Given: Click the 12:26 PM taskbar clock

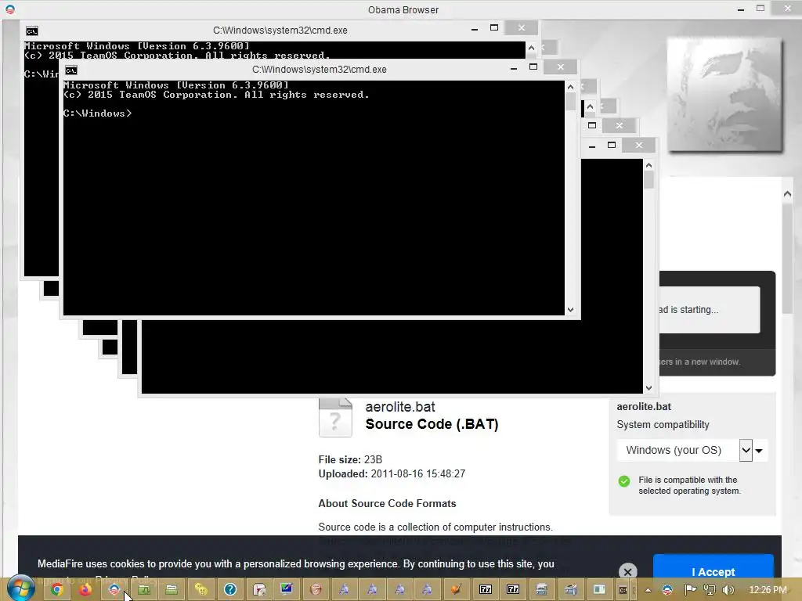Looking at the screenshot, I should 768,590.
